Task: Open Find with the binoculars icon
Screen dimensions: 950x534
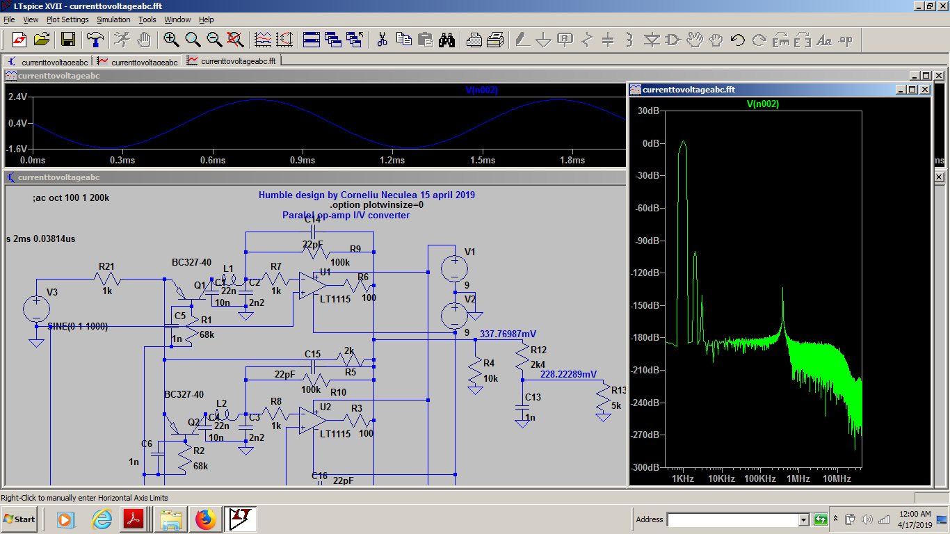Action: (446, 40)
